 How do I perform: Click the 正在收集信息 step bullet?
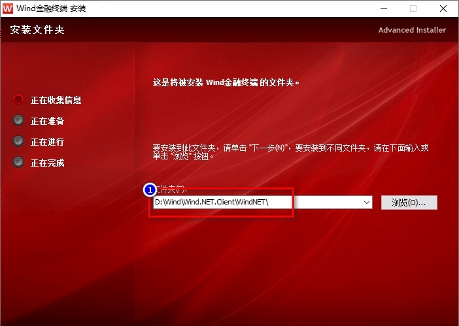click(x=18, y=100)
